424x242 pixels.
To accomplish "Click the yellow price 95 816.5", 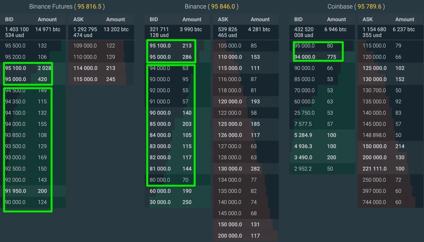I will coord(87,6).
